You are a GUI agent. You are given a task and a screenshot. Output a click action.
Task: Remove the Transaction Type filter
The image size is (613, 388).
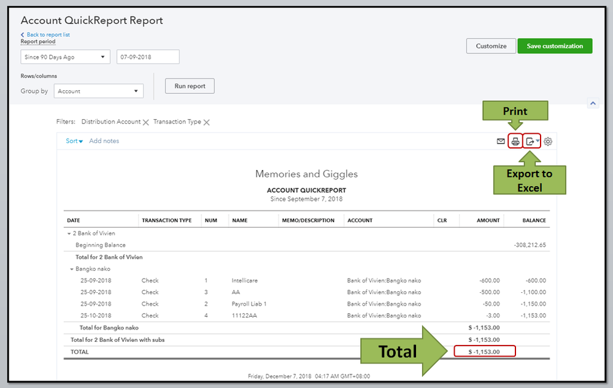click(x=207, y=122)
